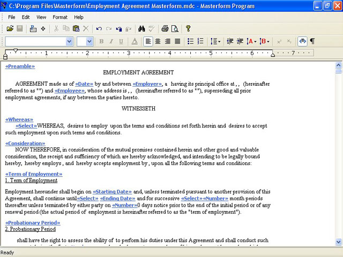
Task: Click the subscript icon
Action: (289, 42)
